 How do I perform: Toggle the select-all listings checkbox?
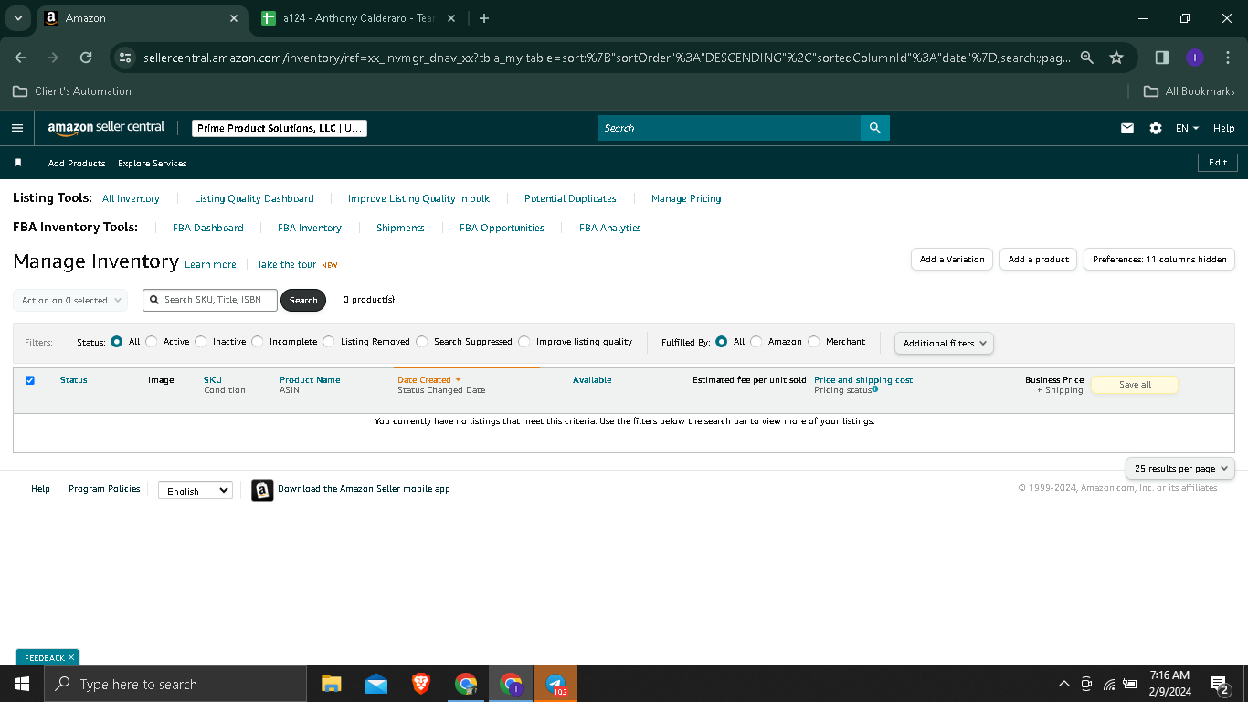pos(30,380)
